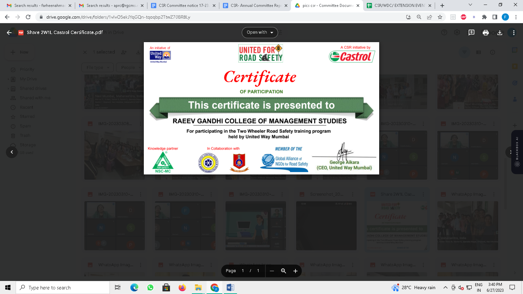
Task: Launch Microsoft Edge from taskbar
Action: pos(134,287)
